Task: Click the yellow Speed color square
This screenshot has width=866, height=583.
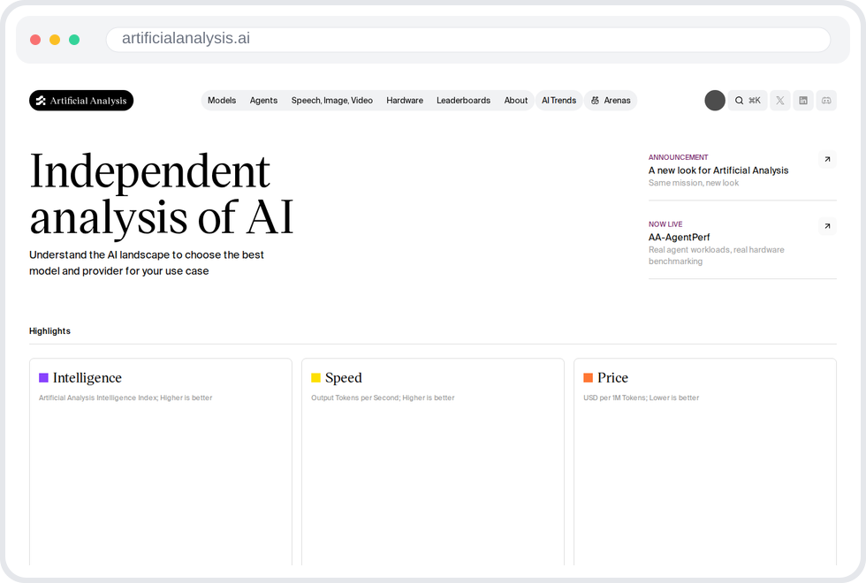Action: (x=316, y=378)
